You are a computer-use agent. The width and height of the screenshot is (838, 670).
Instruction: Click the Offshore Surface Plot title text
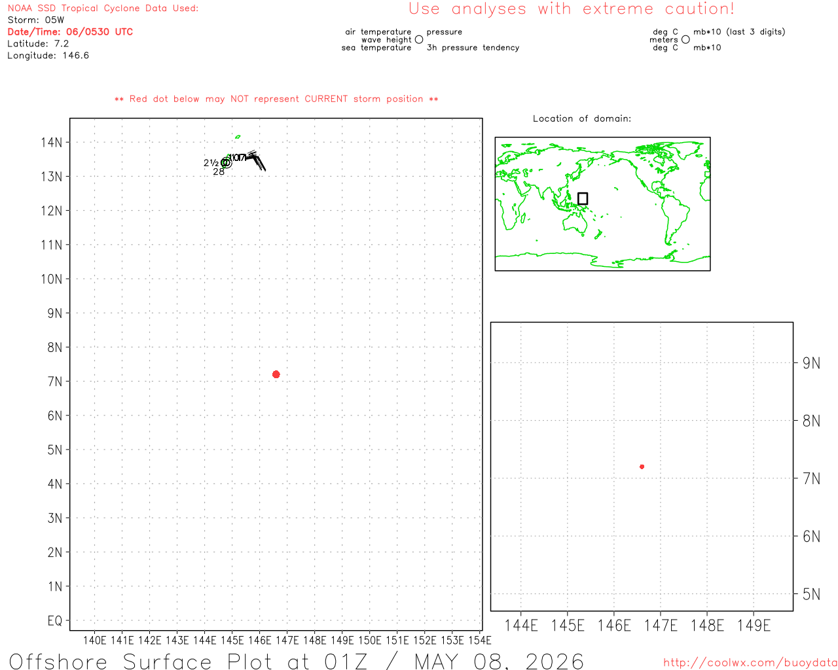coord(297,661)
